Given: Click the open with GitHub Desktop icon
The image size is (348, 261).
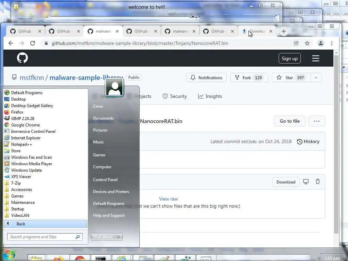Looking at the screenshot, I should tap(306, 181).
